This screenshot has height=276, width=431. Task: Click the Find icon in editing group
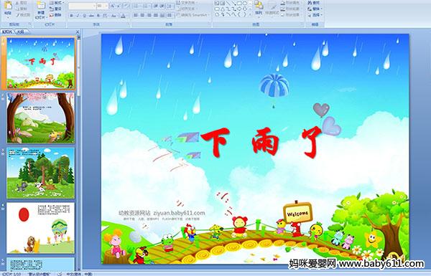[314, 3]
